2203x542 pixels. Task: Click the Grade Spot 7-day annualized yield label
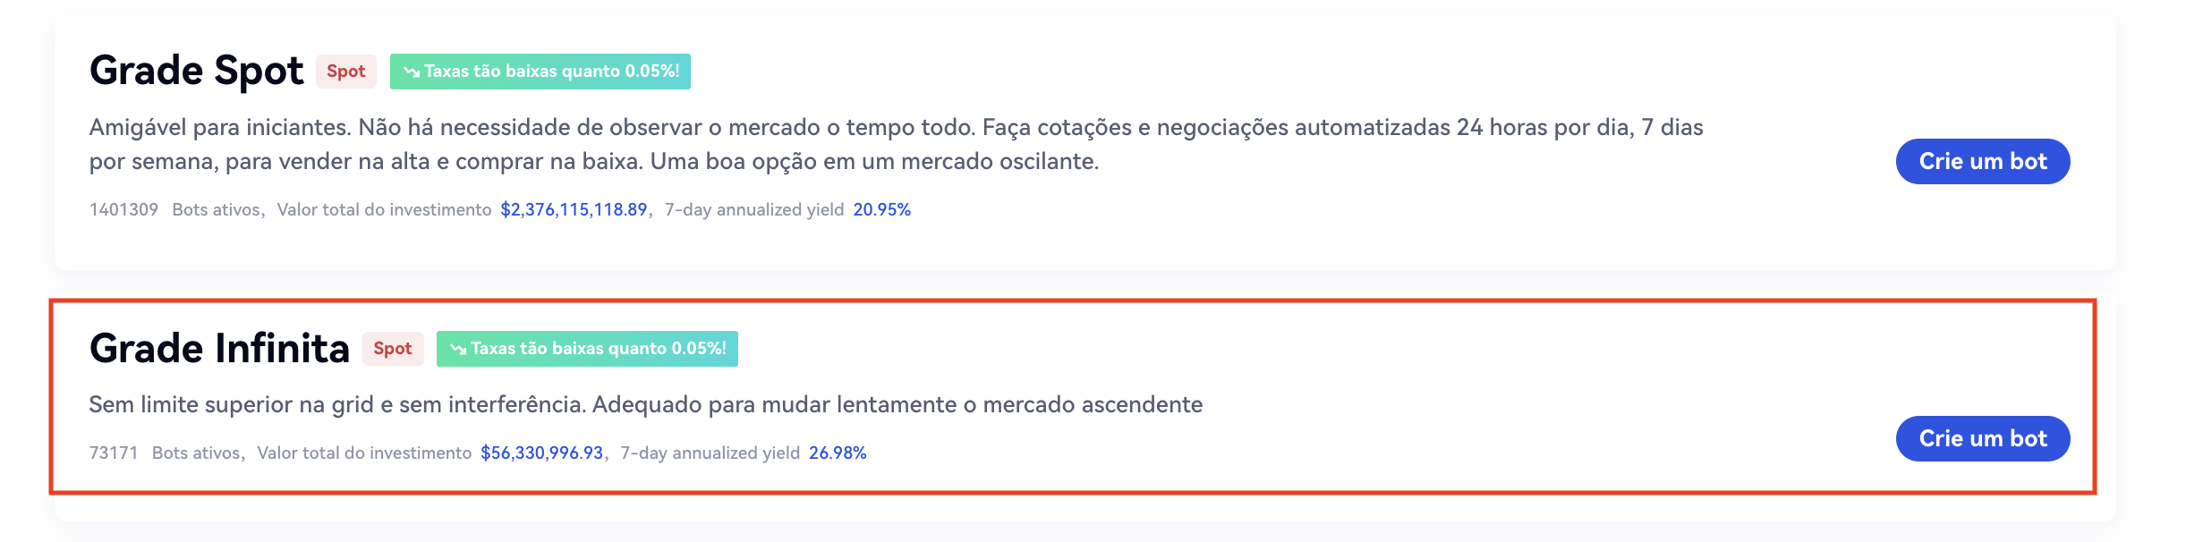point(754,209)
